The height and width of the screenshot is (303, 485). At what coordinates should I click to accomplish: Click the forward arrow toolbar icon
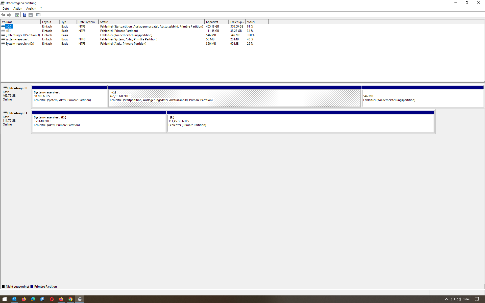click(x=9, y=15)
